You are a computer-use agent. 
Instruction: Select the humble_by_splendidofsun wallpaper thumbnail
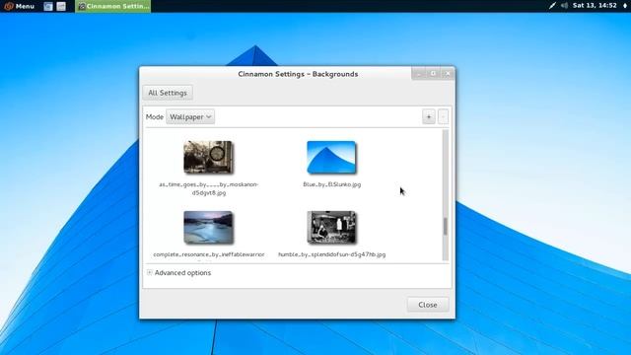point(331,228)
